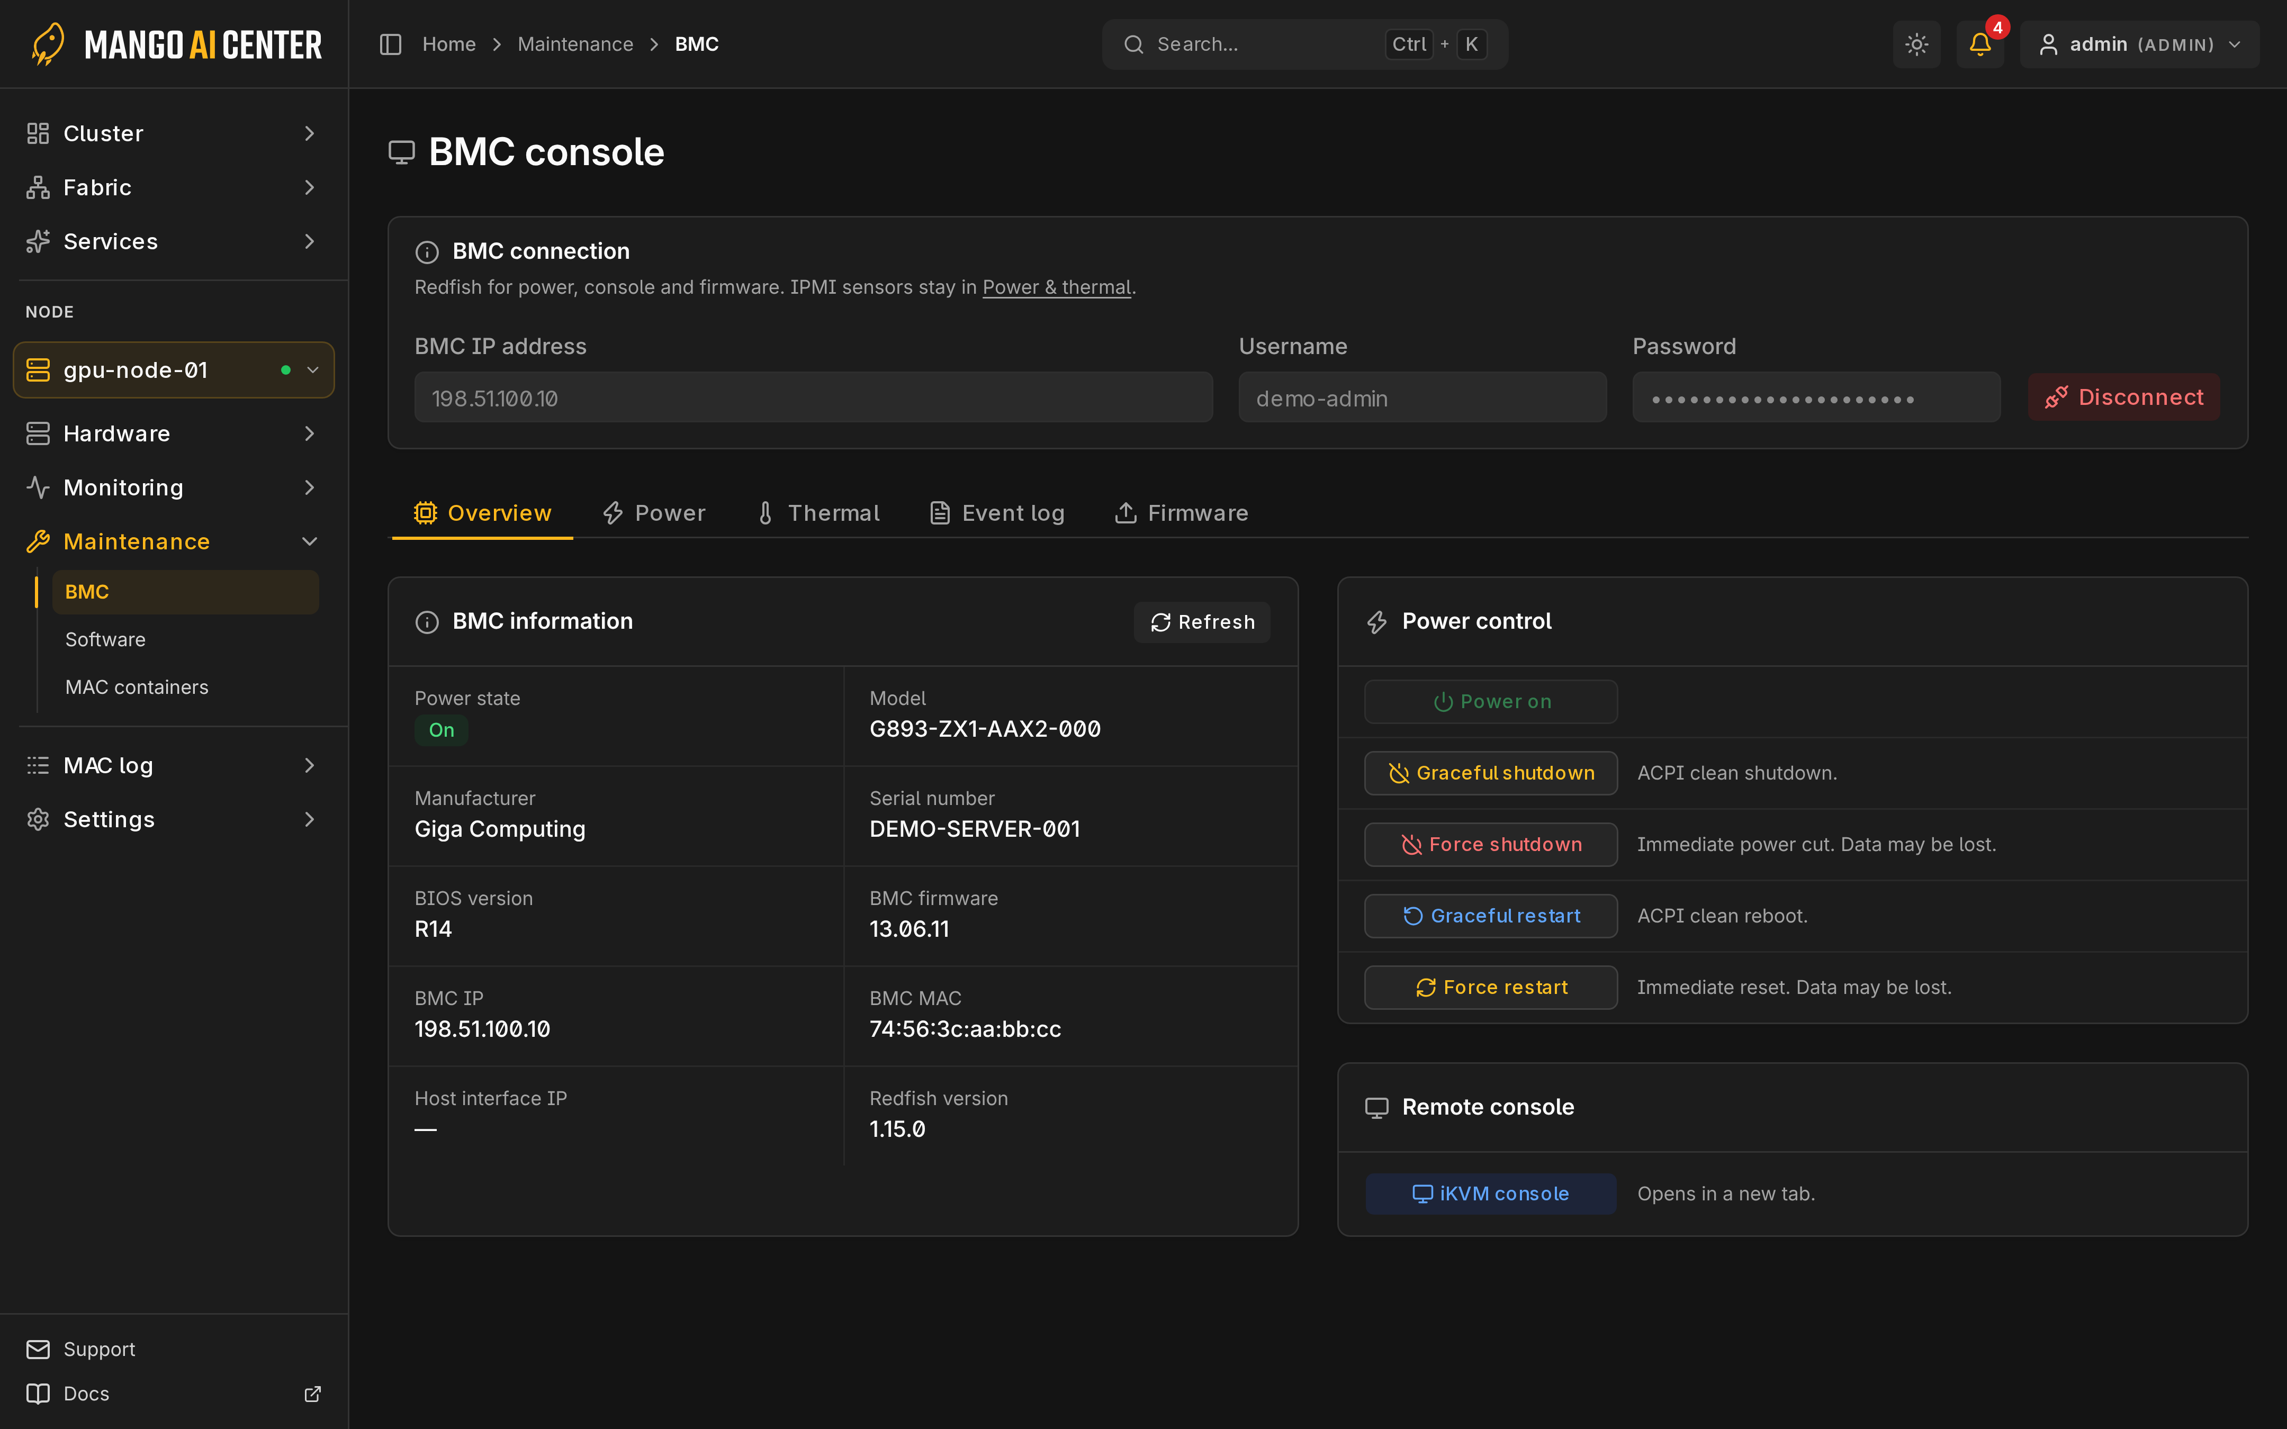Click the Remote console monitor icon
This screenshot has height=1429, width=2287.
click(x=1377, y=1108)
